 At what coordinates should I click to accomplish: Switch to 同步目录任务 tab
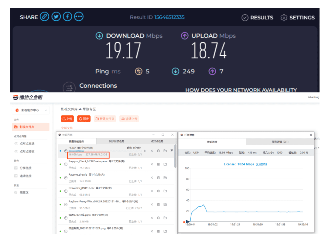[117, 141]
